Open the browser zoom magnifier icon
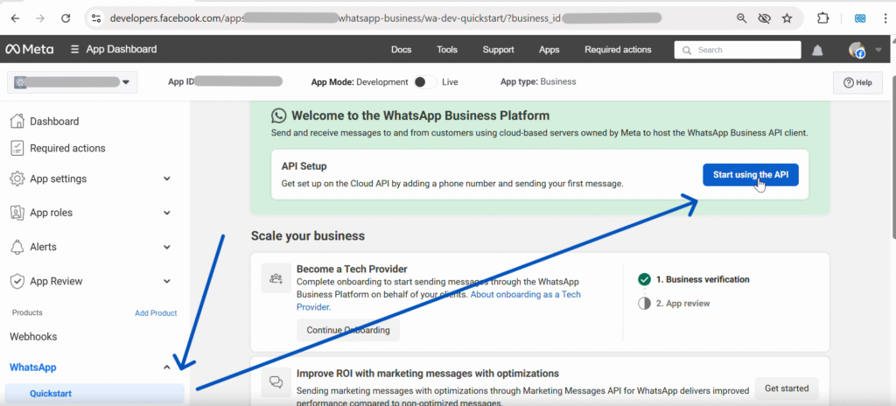896x406 pixels. point(741,17)
